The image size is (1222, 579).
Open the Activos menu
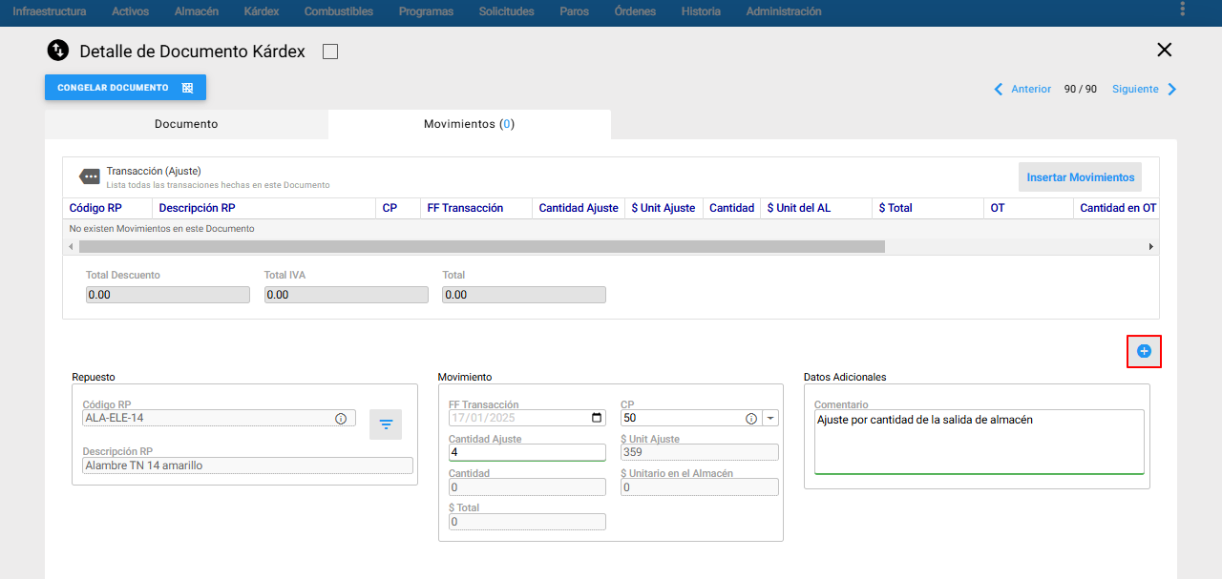click(x=131, y=11)
